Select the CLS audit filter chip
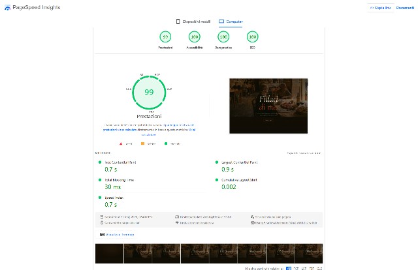This screenshot has width=418, height=270. (319, 269)
